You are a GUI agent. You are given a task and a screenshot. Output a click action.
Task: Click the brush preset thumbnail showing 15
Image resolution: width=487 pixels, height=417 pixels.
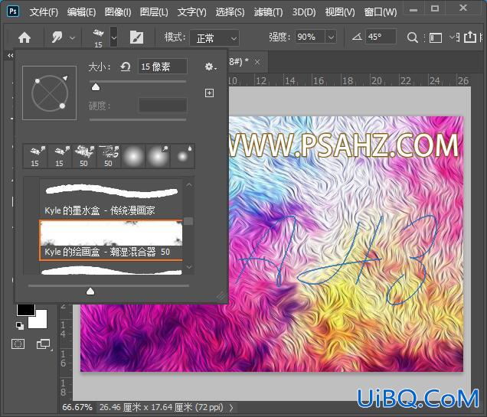coord(99,37)
